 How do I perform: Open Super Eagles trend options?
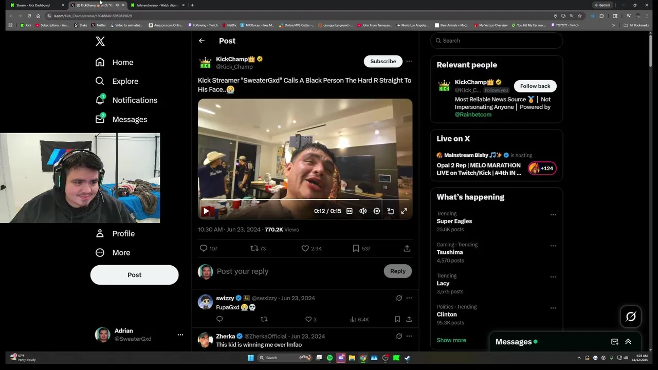click(553, 215)
